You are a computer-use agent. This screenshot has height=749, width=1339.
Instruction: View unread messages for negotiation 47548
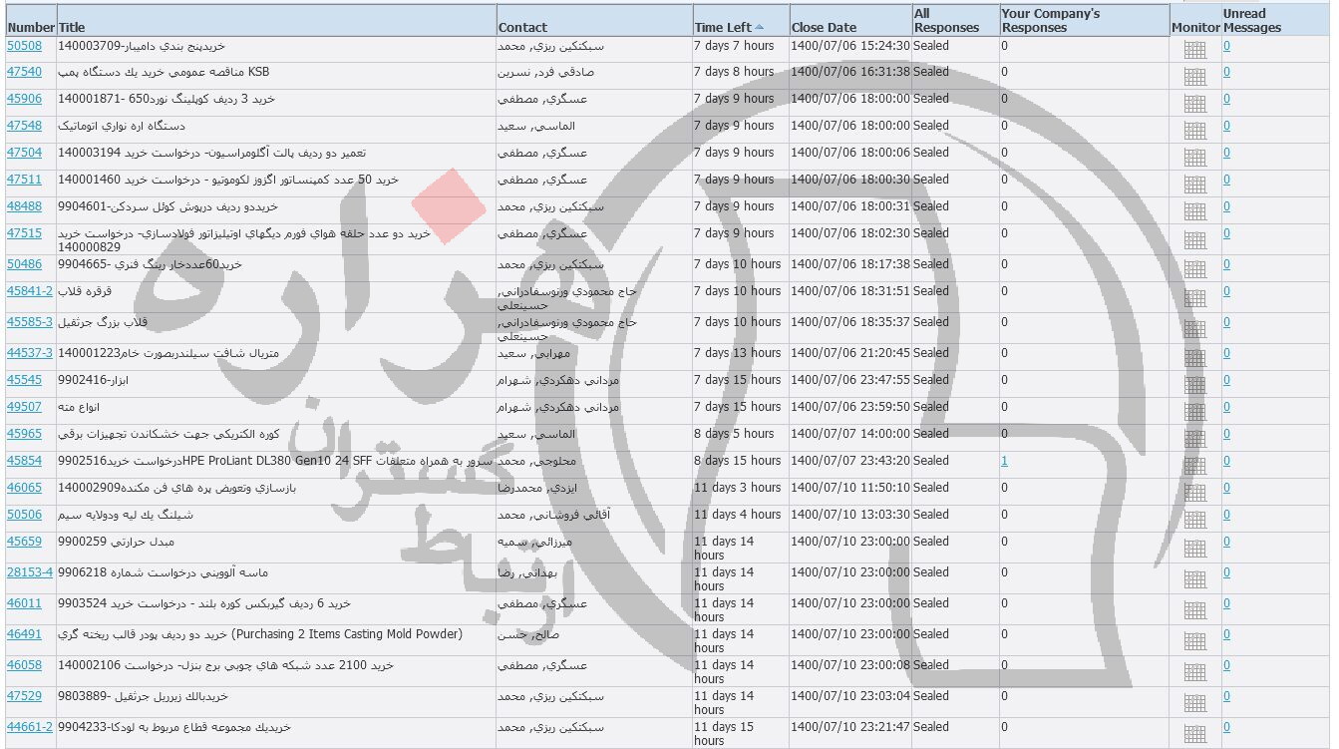click(1226, 126)
